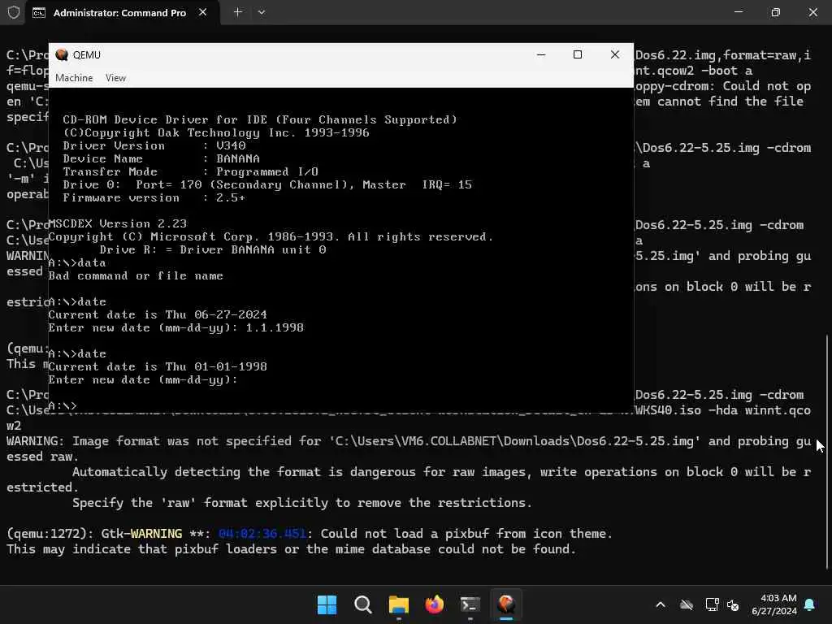Click 'MSCDEX Version 2.23' line
The width and height of the screenshot is (832, 624).
pyautogui.click(x=117, y=223)
